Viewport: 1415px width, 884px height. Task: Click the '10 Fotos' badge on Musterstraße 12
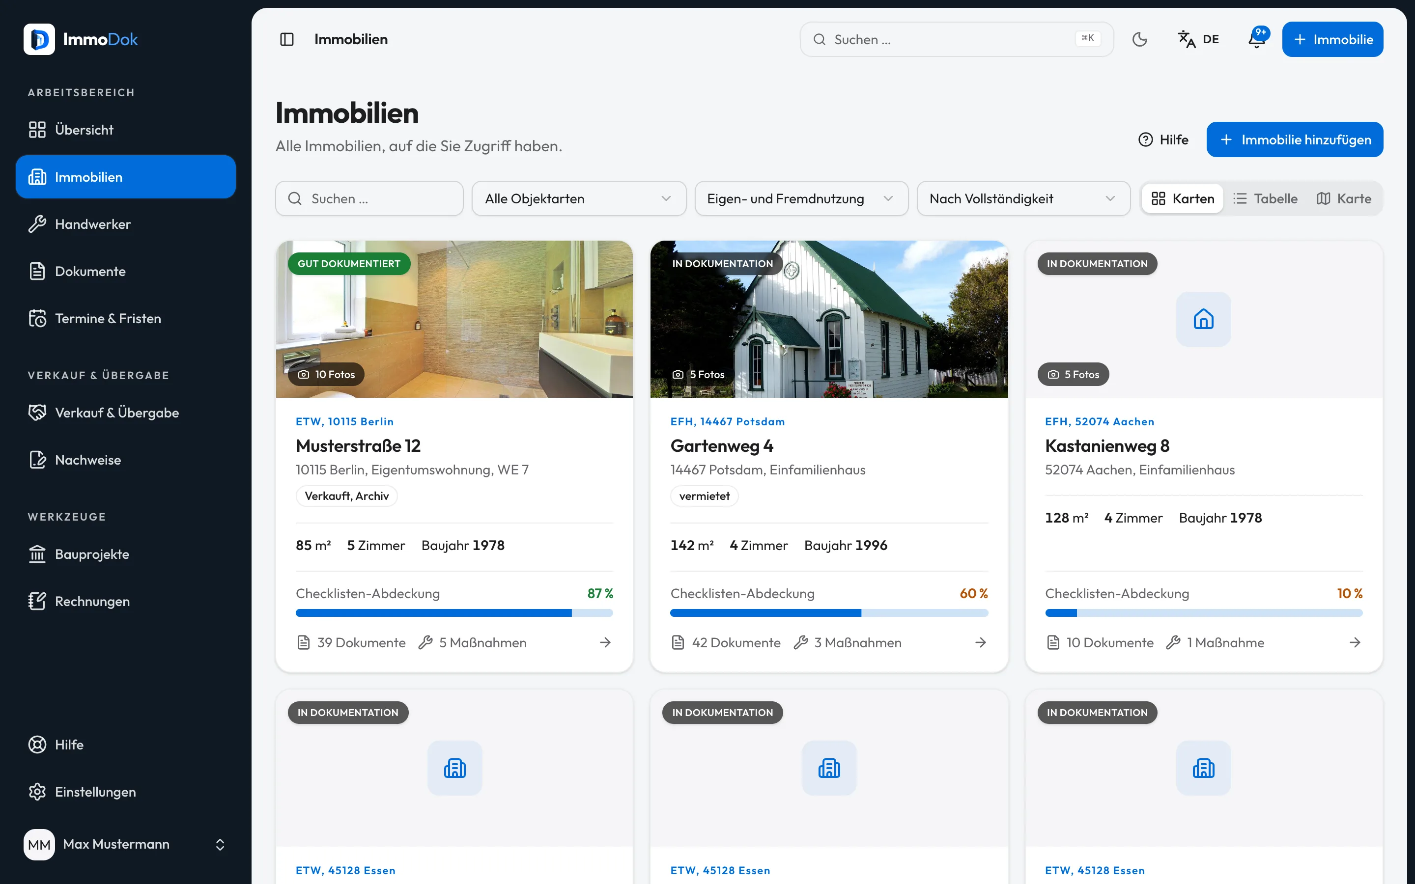tap(326, 374)
